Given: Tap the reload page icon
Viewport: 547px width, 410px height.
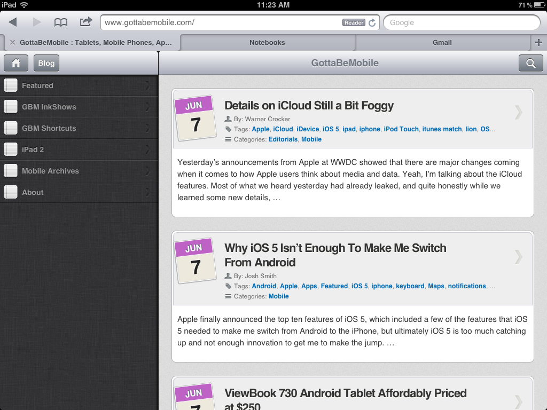Looking at the screenshot, I should tap(372, 22).
